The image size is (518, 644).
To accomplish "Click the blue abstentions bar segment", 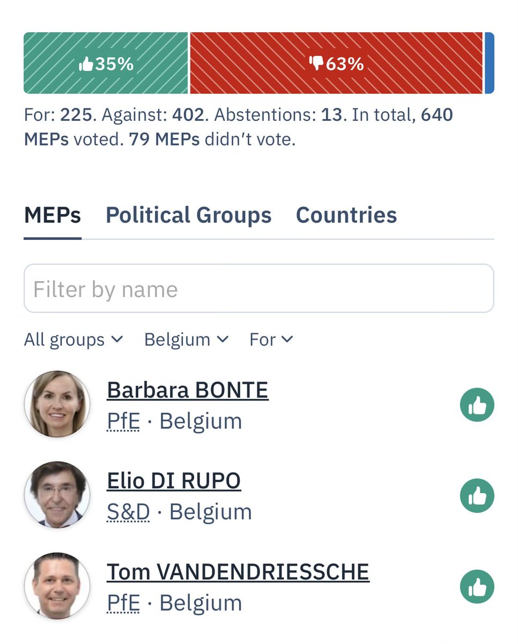I will pos(489,63).
